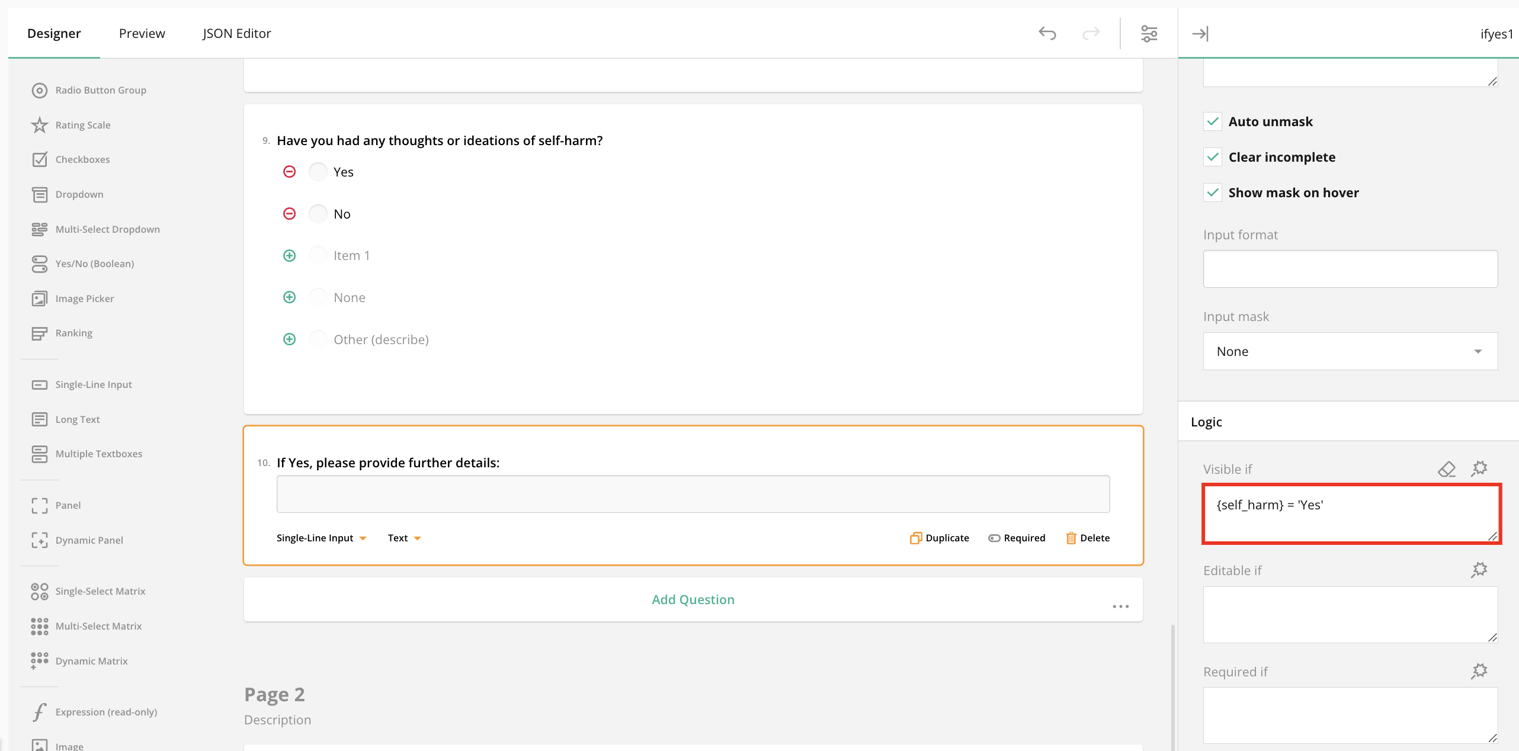Click the Input format text field
This screenshot has width=1519, height=751.
coord(1350,269)
